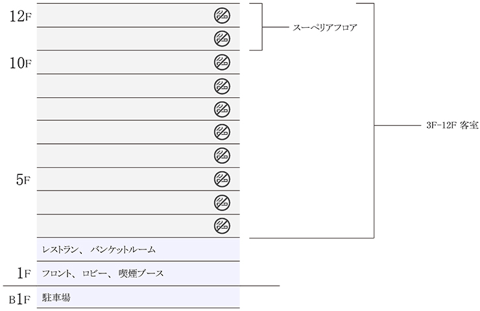
Task: Click the no-smoking icon on the row just below 10F
Action: click(x=222, y=86)
